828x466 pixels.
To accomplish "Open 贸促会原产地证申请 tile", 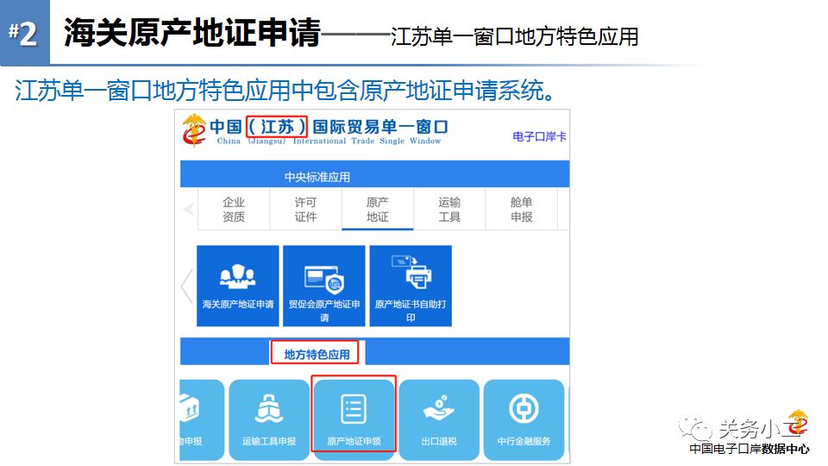I will click(x=323, y=286).
